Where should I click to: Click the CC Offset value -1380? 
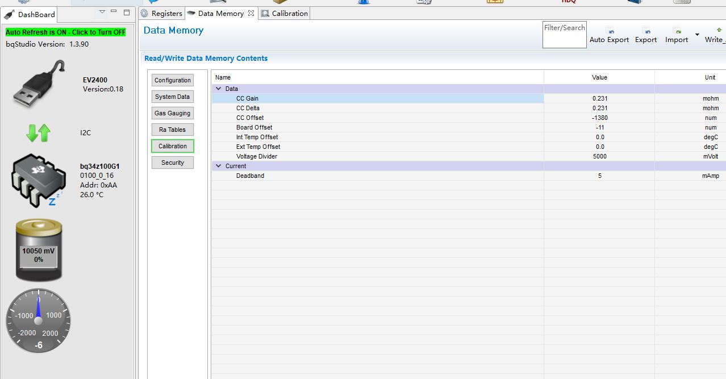[599, 118]
